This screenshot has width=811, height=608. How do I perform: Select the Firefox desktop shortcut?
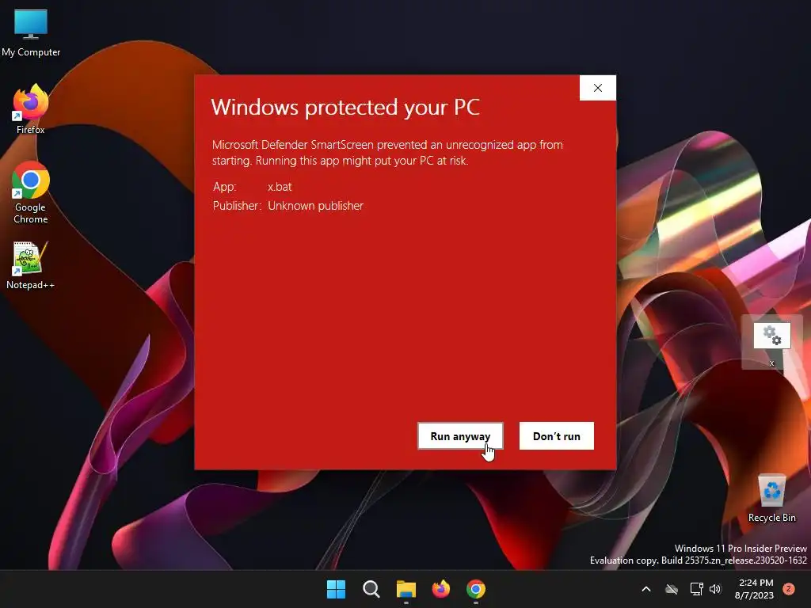[31, 109]
